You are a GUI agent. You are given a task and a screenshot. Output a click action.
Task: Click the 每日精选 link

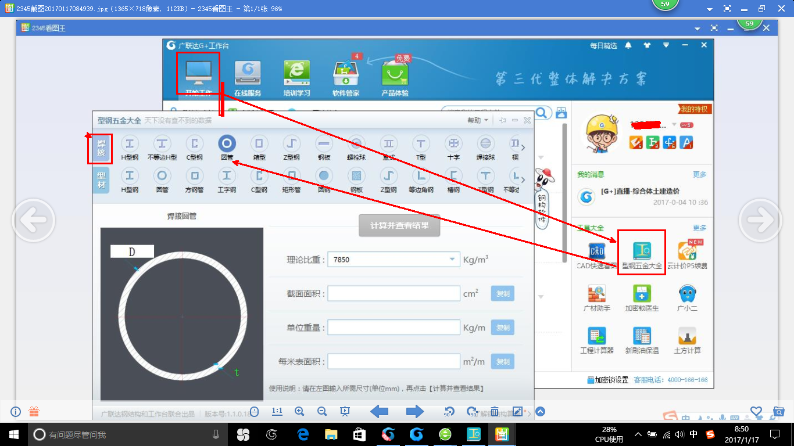[x=603, y=45]
